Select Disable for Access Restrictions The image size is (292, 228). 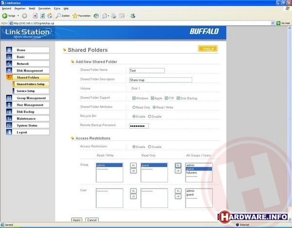(x=149, y=147)
